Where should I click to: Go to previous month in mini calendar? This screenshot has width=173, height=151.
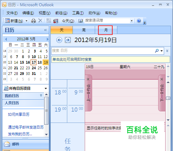tap(6, 39)
